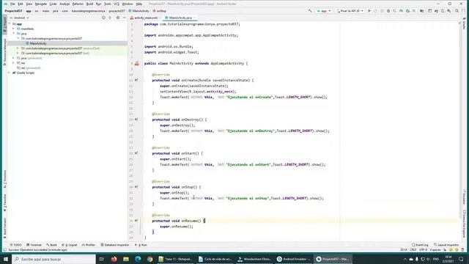469x264 pixels.
Task: Open the Resource Manager side tab
Action: pyautogui.click(x=5, y=52)
